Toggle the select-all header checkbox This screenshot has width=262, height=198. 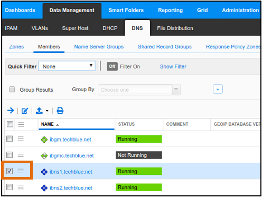click(x=10, y=124)
